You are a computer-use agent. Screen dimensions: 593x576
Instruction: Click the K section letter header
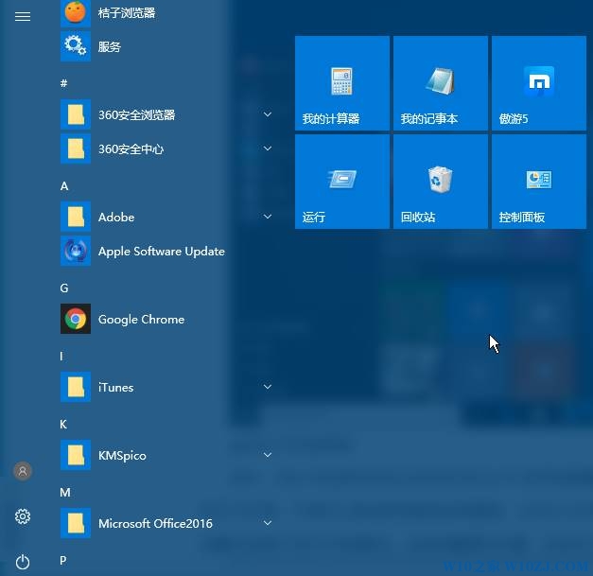point(63,425)
